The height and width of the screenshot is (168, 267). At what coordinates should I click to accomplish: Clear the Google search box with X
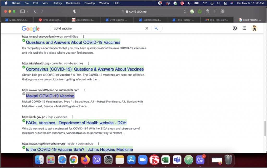pyautogui.click(x=147, y=28)
